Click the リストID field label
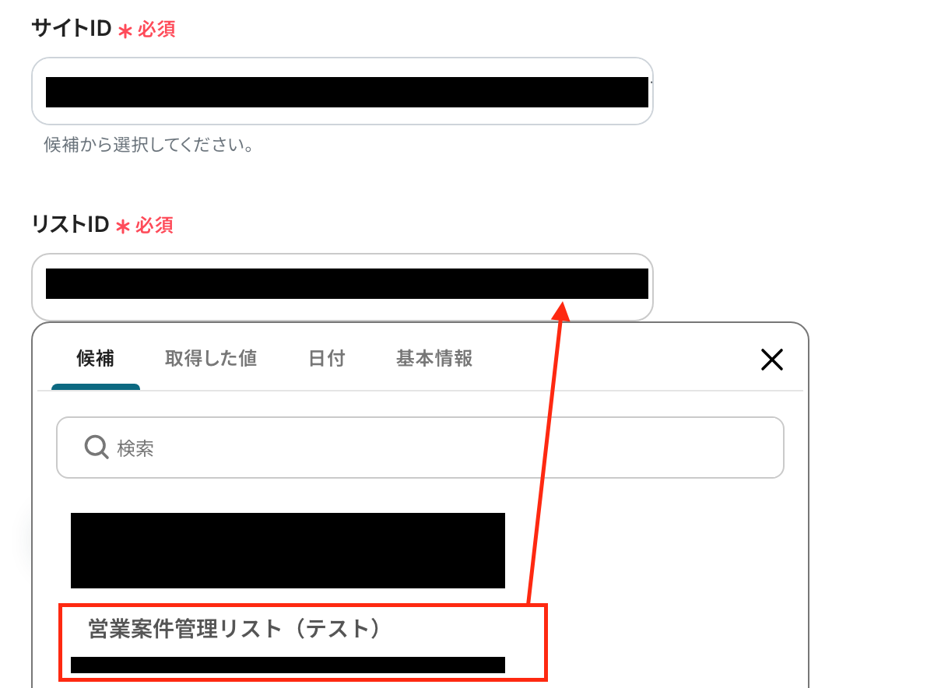Screen dimensions: 934x688 click(70, 225)
